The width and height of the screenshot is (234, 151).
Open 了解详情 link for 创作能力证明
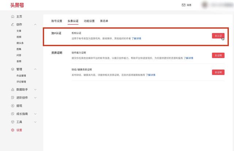point(188,58)
